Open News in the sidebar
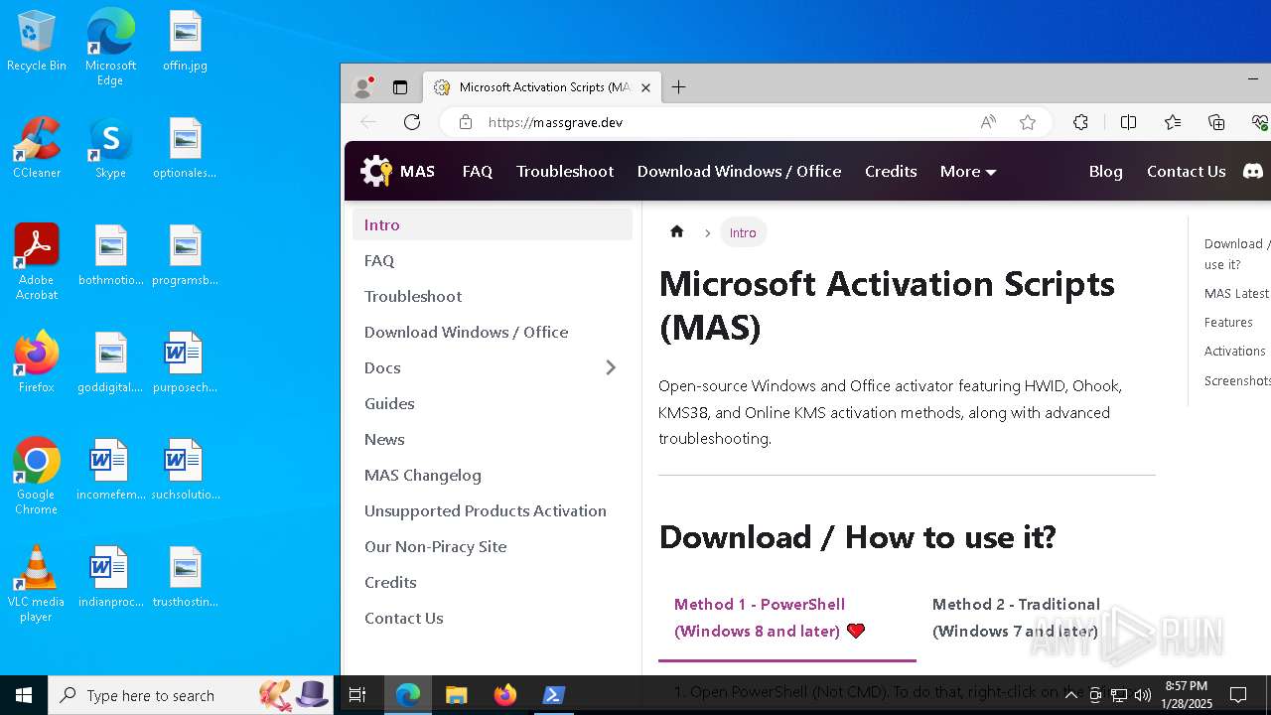Screen dimensions: 1271x715 tap(493, 439)
